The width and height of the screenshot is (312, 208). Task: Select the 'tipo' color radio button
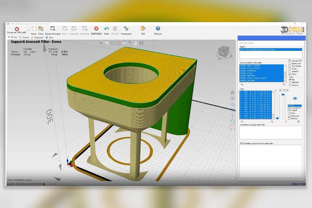click(x=290, y=80)
